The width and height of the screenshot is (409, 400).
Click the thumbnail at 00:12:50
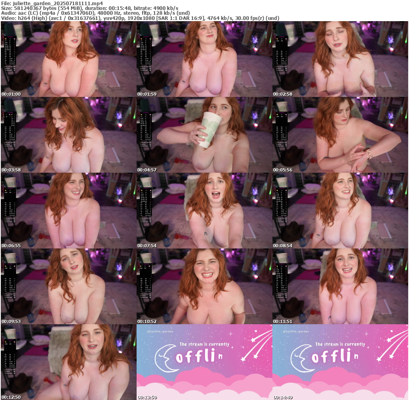[x=68, y=362]
